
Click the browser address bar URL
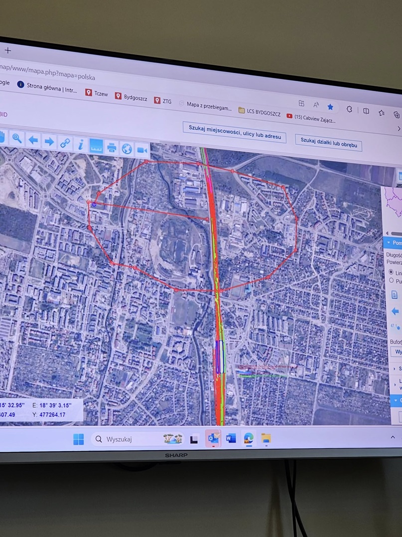pos(47,71)
